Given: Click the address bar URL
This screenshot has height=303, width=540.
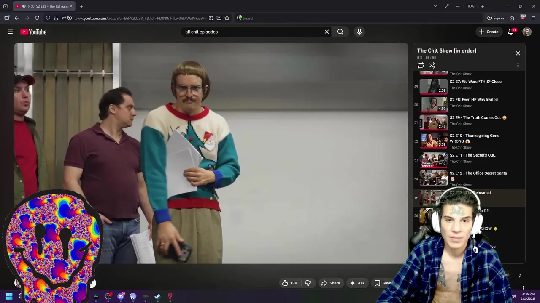Looking at the screenshot, I should (140, 18).
